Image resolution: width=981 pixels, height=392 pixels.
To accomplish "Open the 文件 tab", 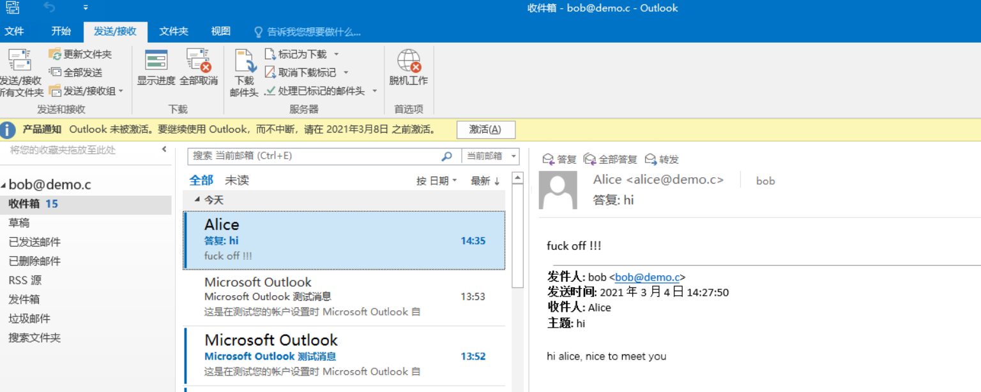I will [x=14, y=31].
